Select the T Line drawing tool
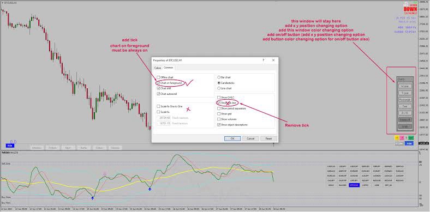 (x=405, y=93)
